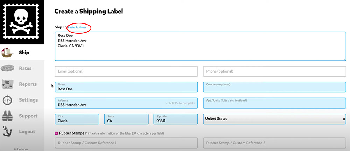Viewport: 350px width, 151px height.
Task: Click the Email (optional) field
Action: [126, 71]
